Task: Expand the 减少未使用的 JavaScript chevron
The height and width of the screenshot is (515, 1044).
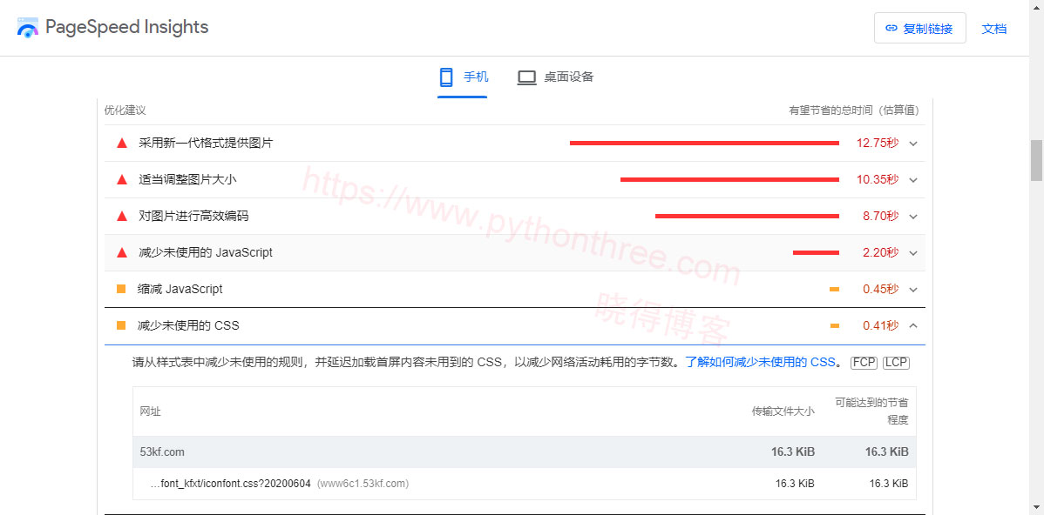Action: coord(912,253)
